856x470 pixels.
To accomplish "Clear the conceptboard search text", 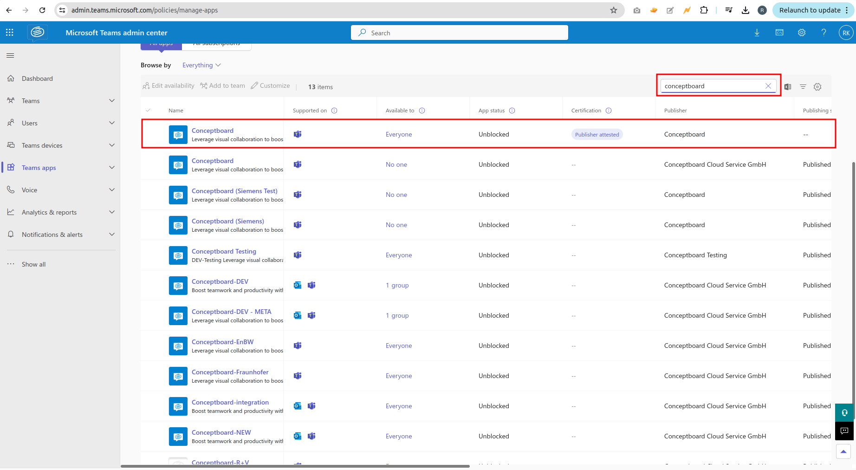I will (768, 86).
